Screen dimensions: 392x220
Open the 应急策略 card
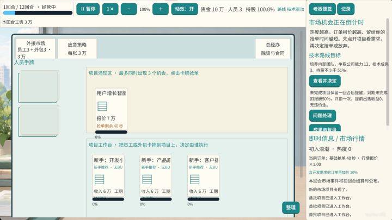[77, 49]
